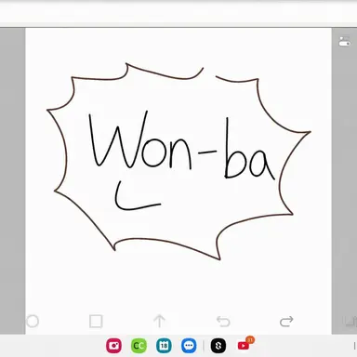Open the blue Messages chat icon
This screenshot has height=357, width=357.
coord(189,346)
